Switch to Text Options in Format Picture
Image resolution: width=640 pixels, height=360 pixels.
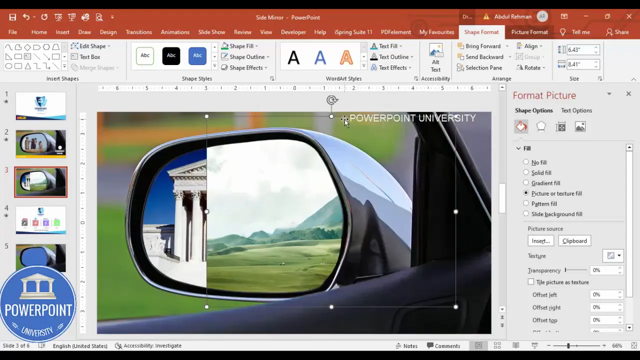[576, 110]
